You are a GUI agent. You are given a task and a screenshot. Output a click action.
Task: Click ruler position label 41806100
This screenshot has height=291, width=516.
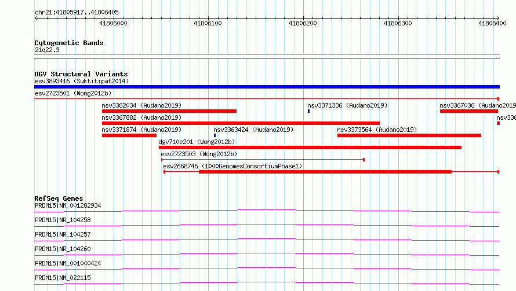point(208,23)
